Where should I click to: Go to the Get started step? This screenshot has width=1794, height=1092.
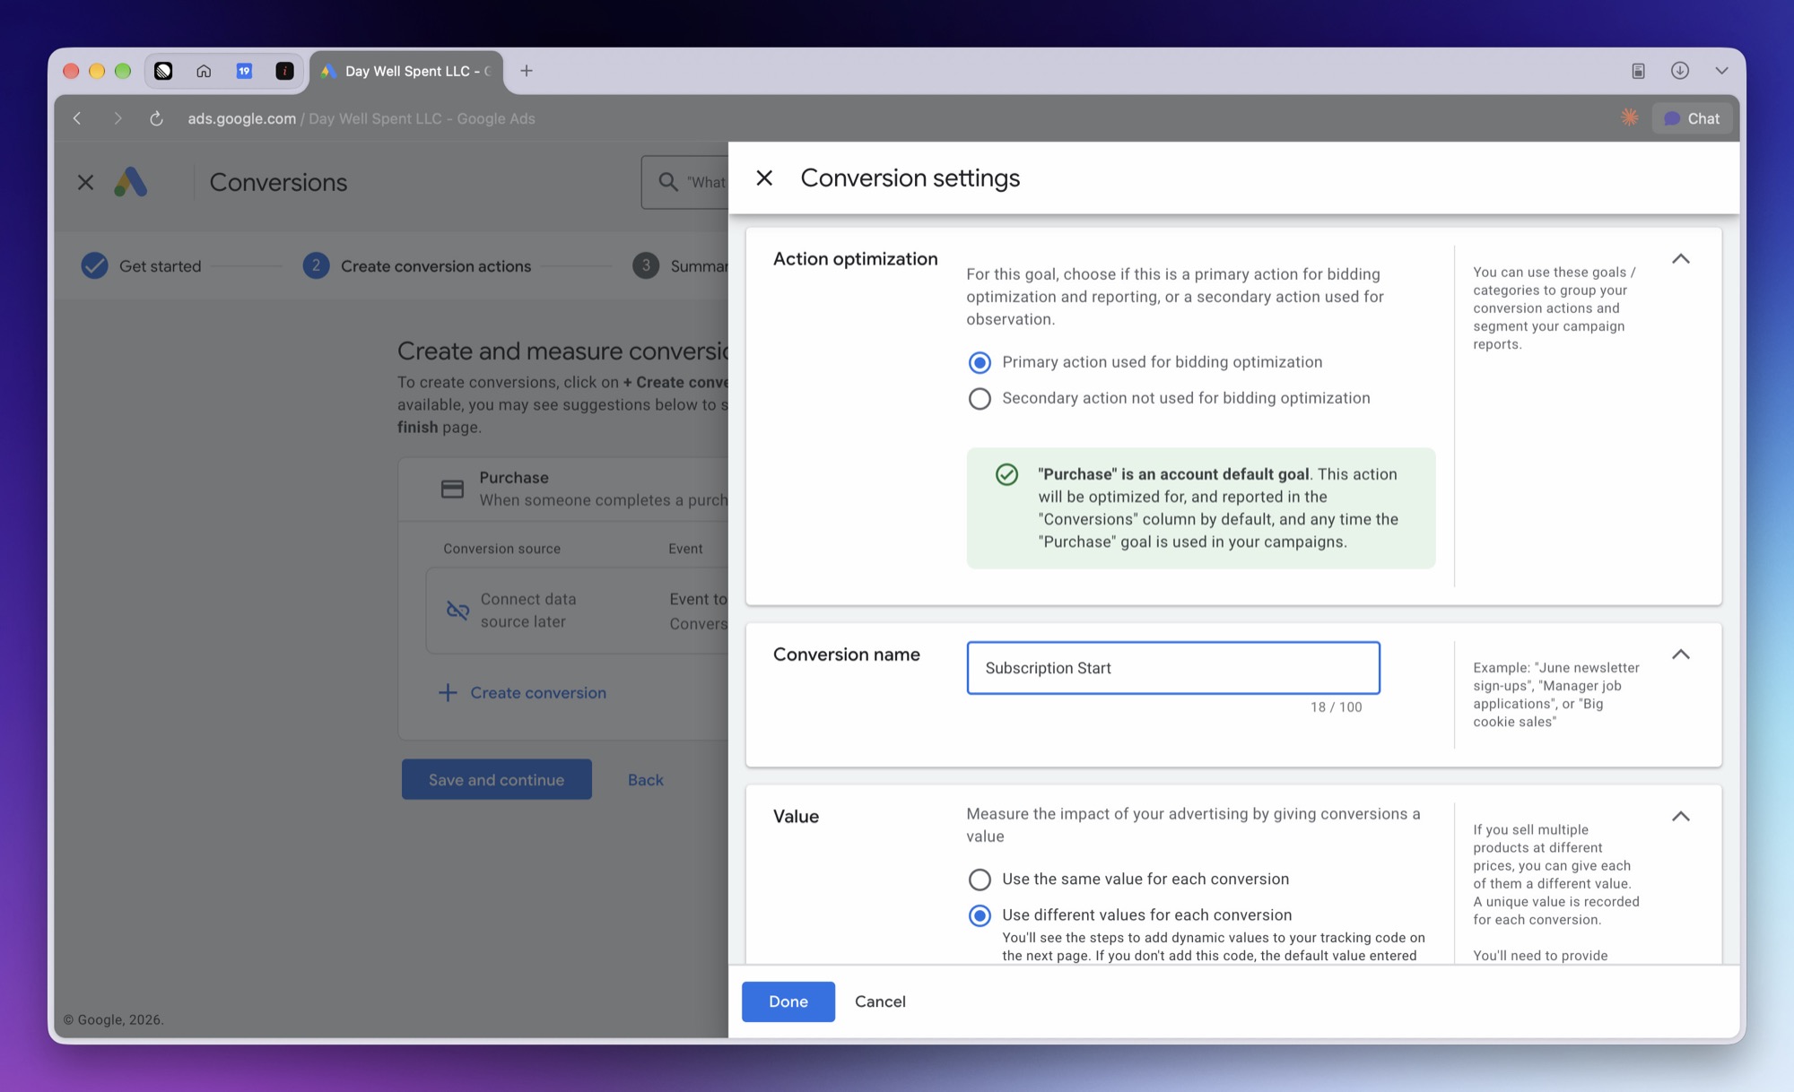(141, 266)
